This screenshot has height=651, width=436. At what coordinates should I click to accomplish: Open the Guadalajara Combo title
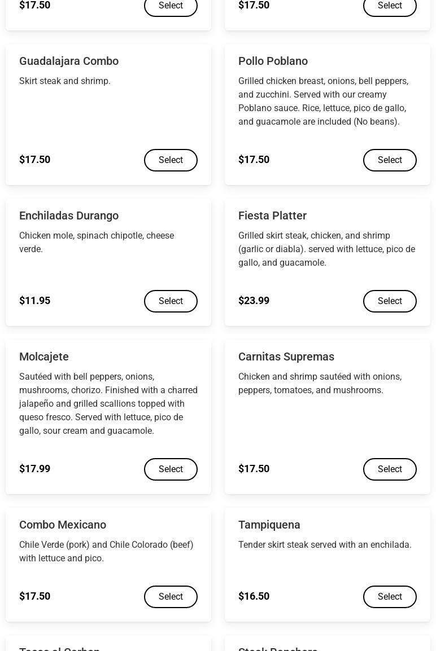pyautogui.click(x=69, y=61)
